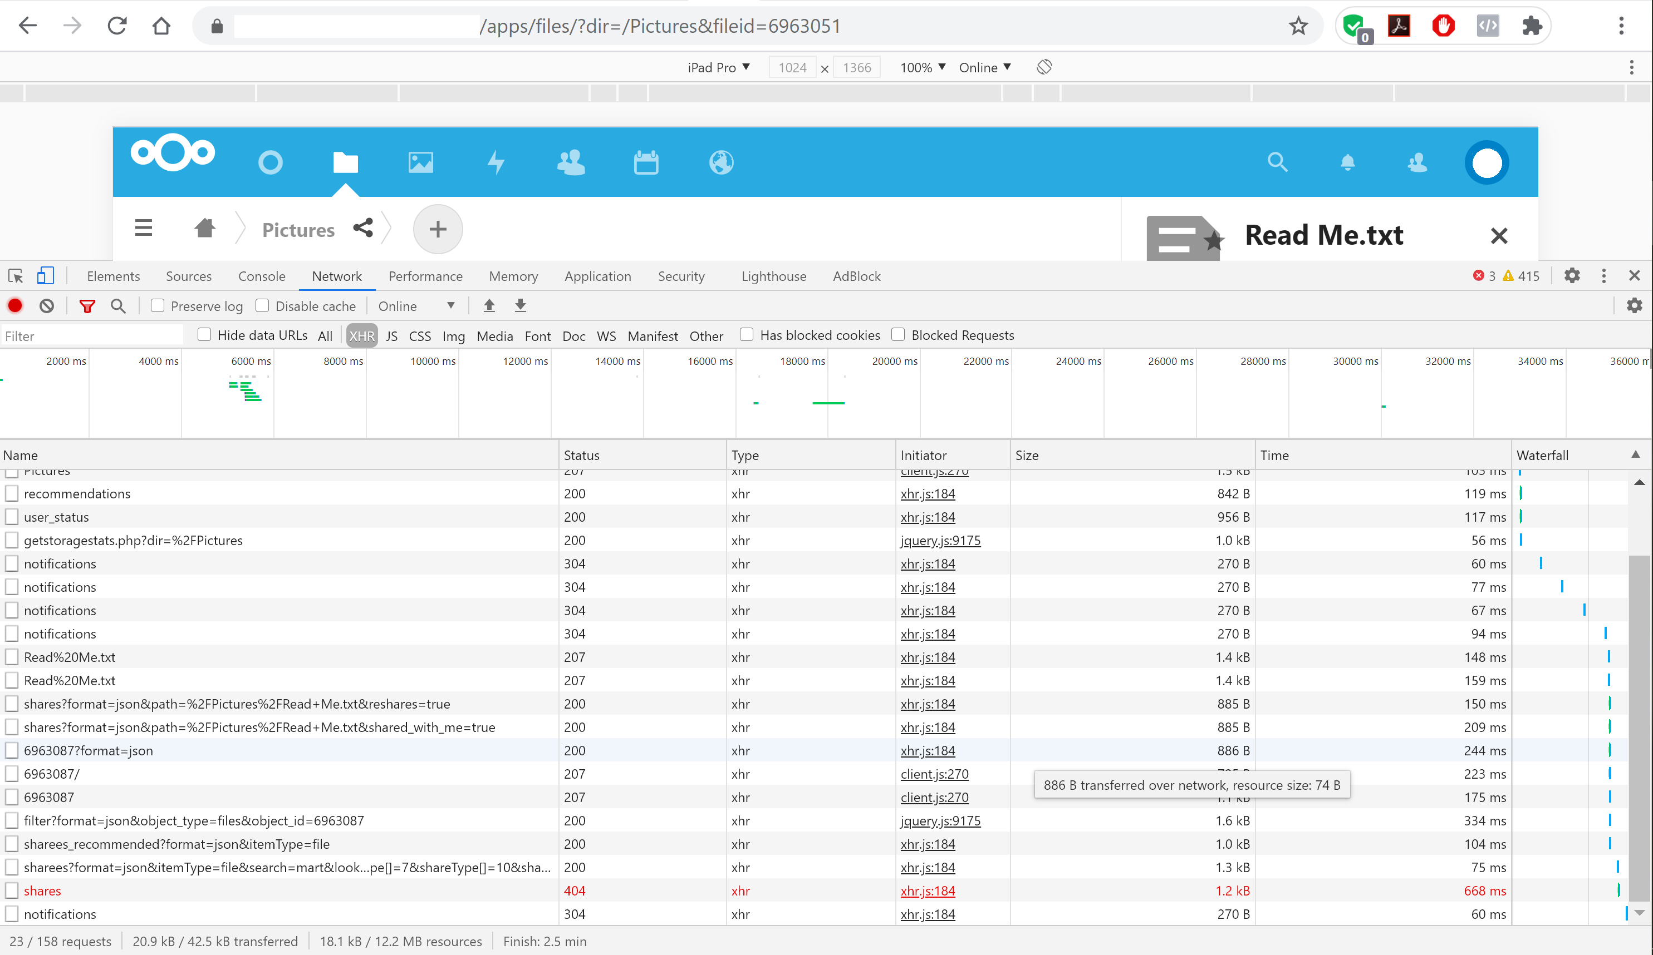Check the Disable cache option
The image size is (1653, 955).
click(x=262, y=305)
